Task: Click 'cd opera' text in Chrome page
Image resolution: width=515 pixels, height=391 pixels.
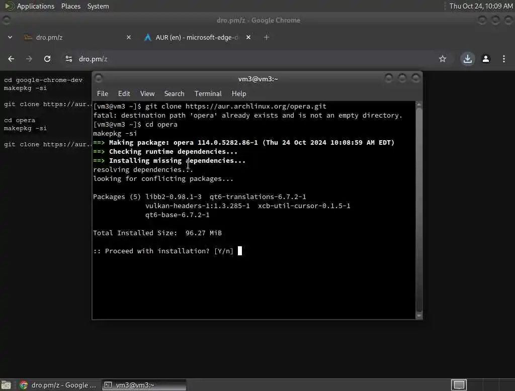Action: click(x=20, y=120)
